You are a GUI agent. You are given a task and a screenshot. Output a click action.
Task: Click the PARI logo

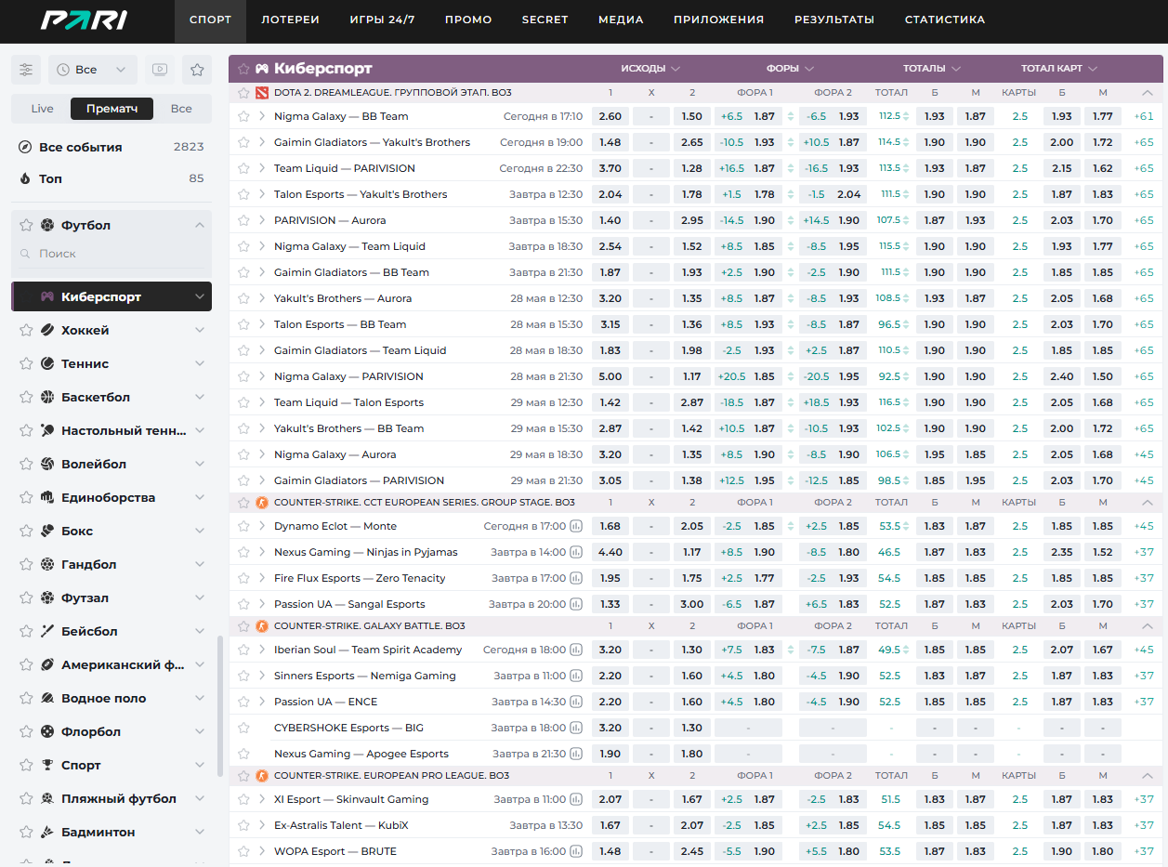click(84, 20)
